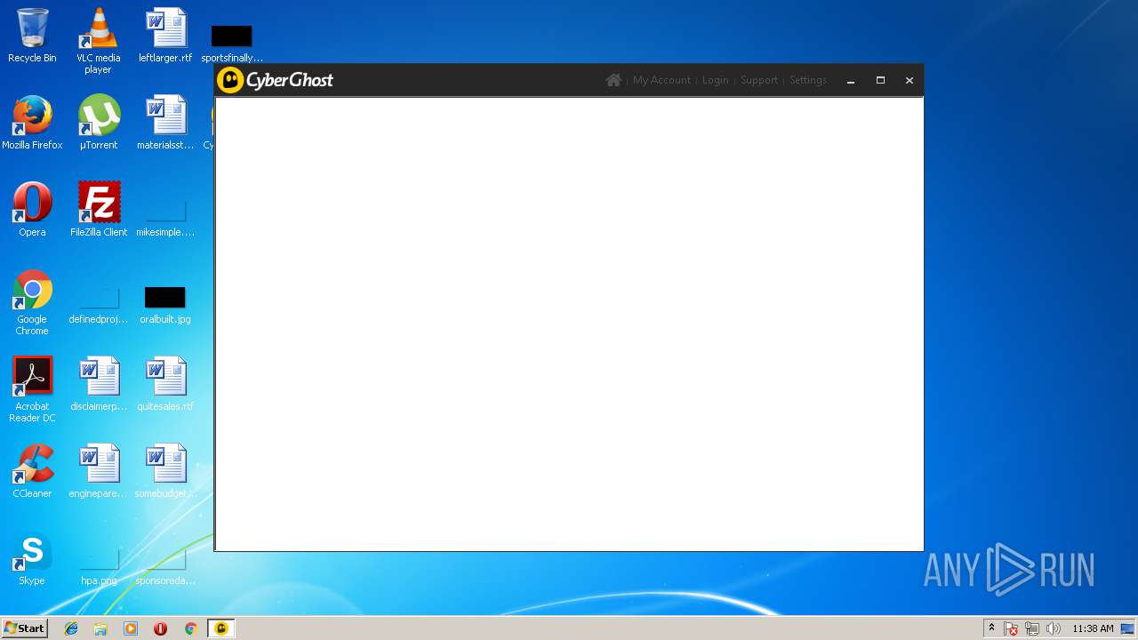This screenshot has height=640, width=1138.
Task: Open the network tray icon
Action: 1032,628
